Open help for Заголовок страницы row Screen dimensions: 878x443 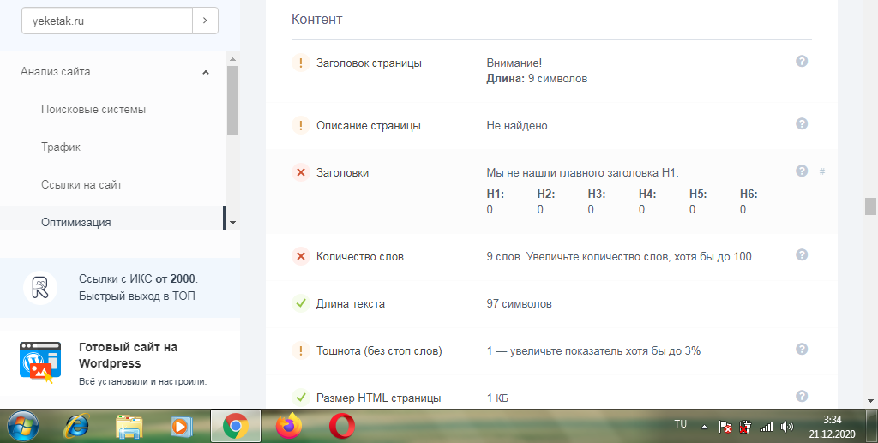(802, 61)
